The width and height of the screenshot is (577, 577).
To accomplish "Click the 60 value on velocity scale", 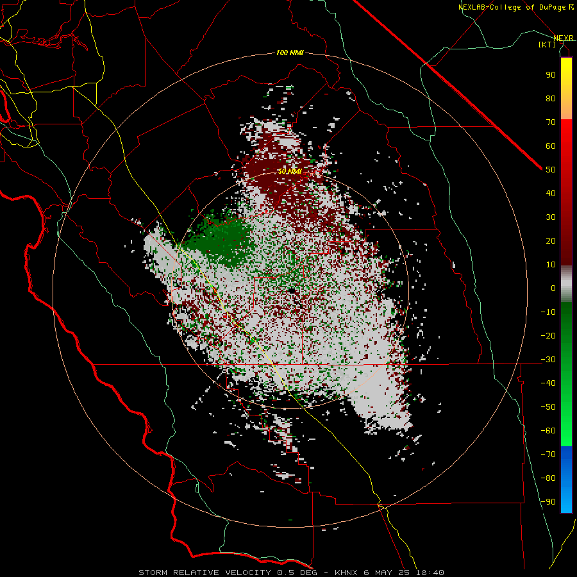I will click(551, 146).
